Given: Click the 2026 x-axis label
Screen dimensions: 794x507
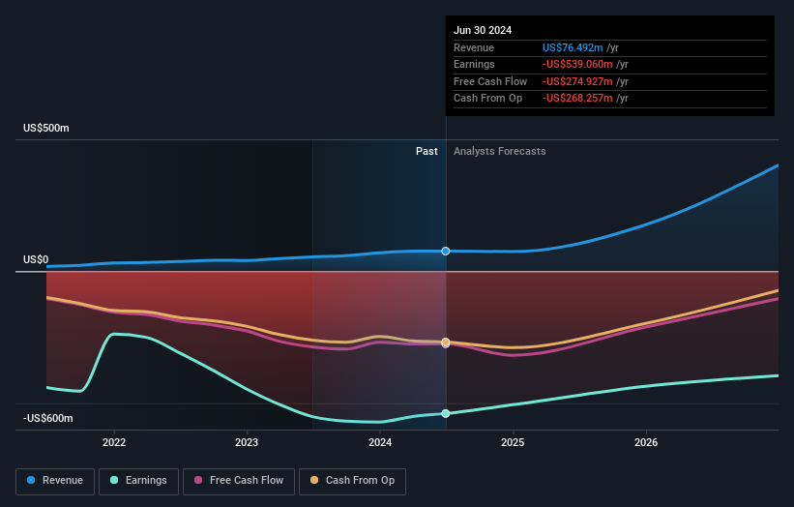Looking at the screenshot, I should [x=646, y=443].
